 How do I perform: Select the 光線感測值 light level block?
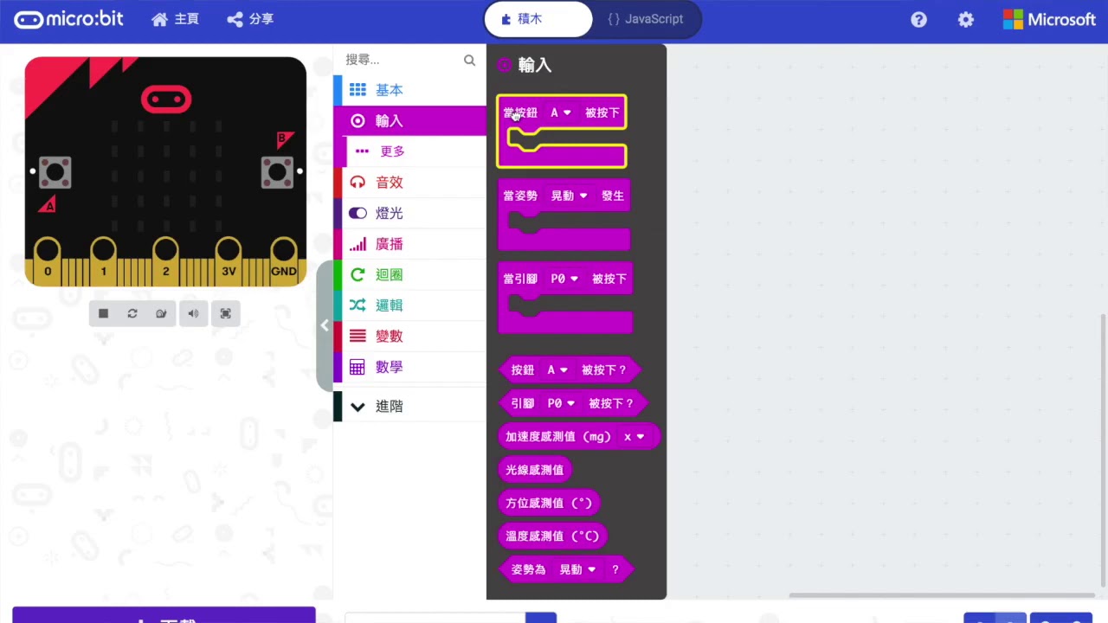pyautogui.click(x=535, y=470)
